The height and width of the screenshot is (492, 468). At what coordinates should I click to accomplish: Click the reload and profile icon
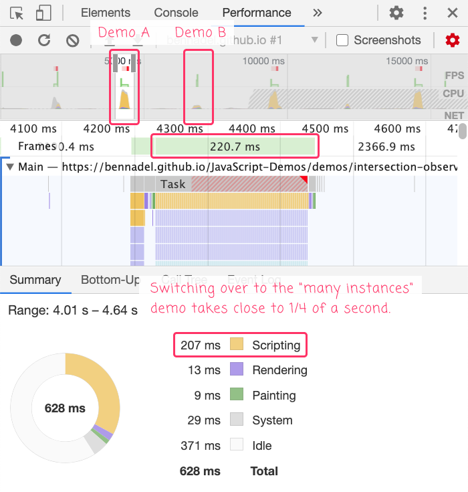pyautogui.click(x=44, y=40)
